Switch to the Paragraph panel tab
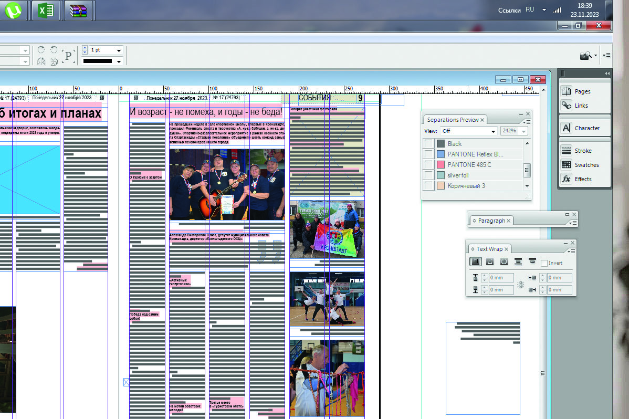The image size is (629, 419). tap(491, 221)
